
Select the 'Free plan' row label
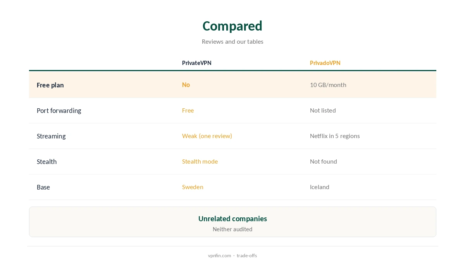pyautogui.click(x=50, y=85)
